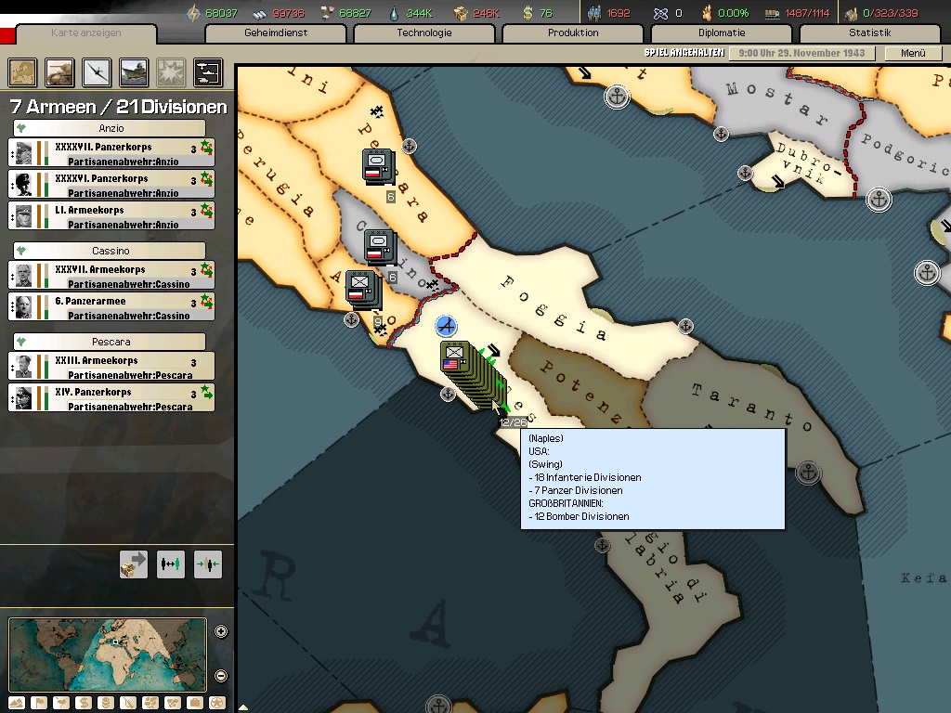
Task: Select the XXXVII. Armeekorps unit row
Action: [111, 275]
